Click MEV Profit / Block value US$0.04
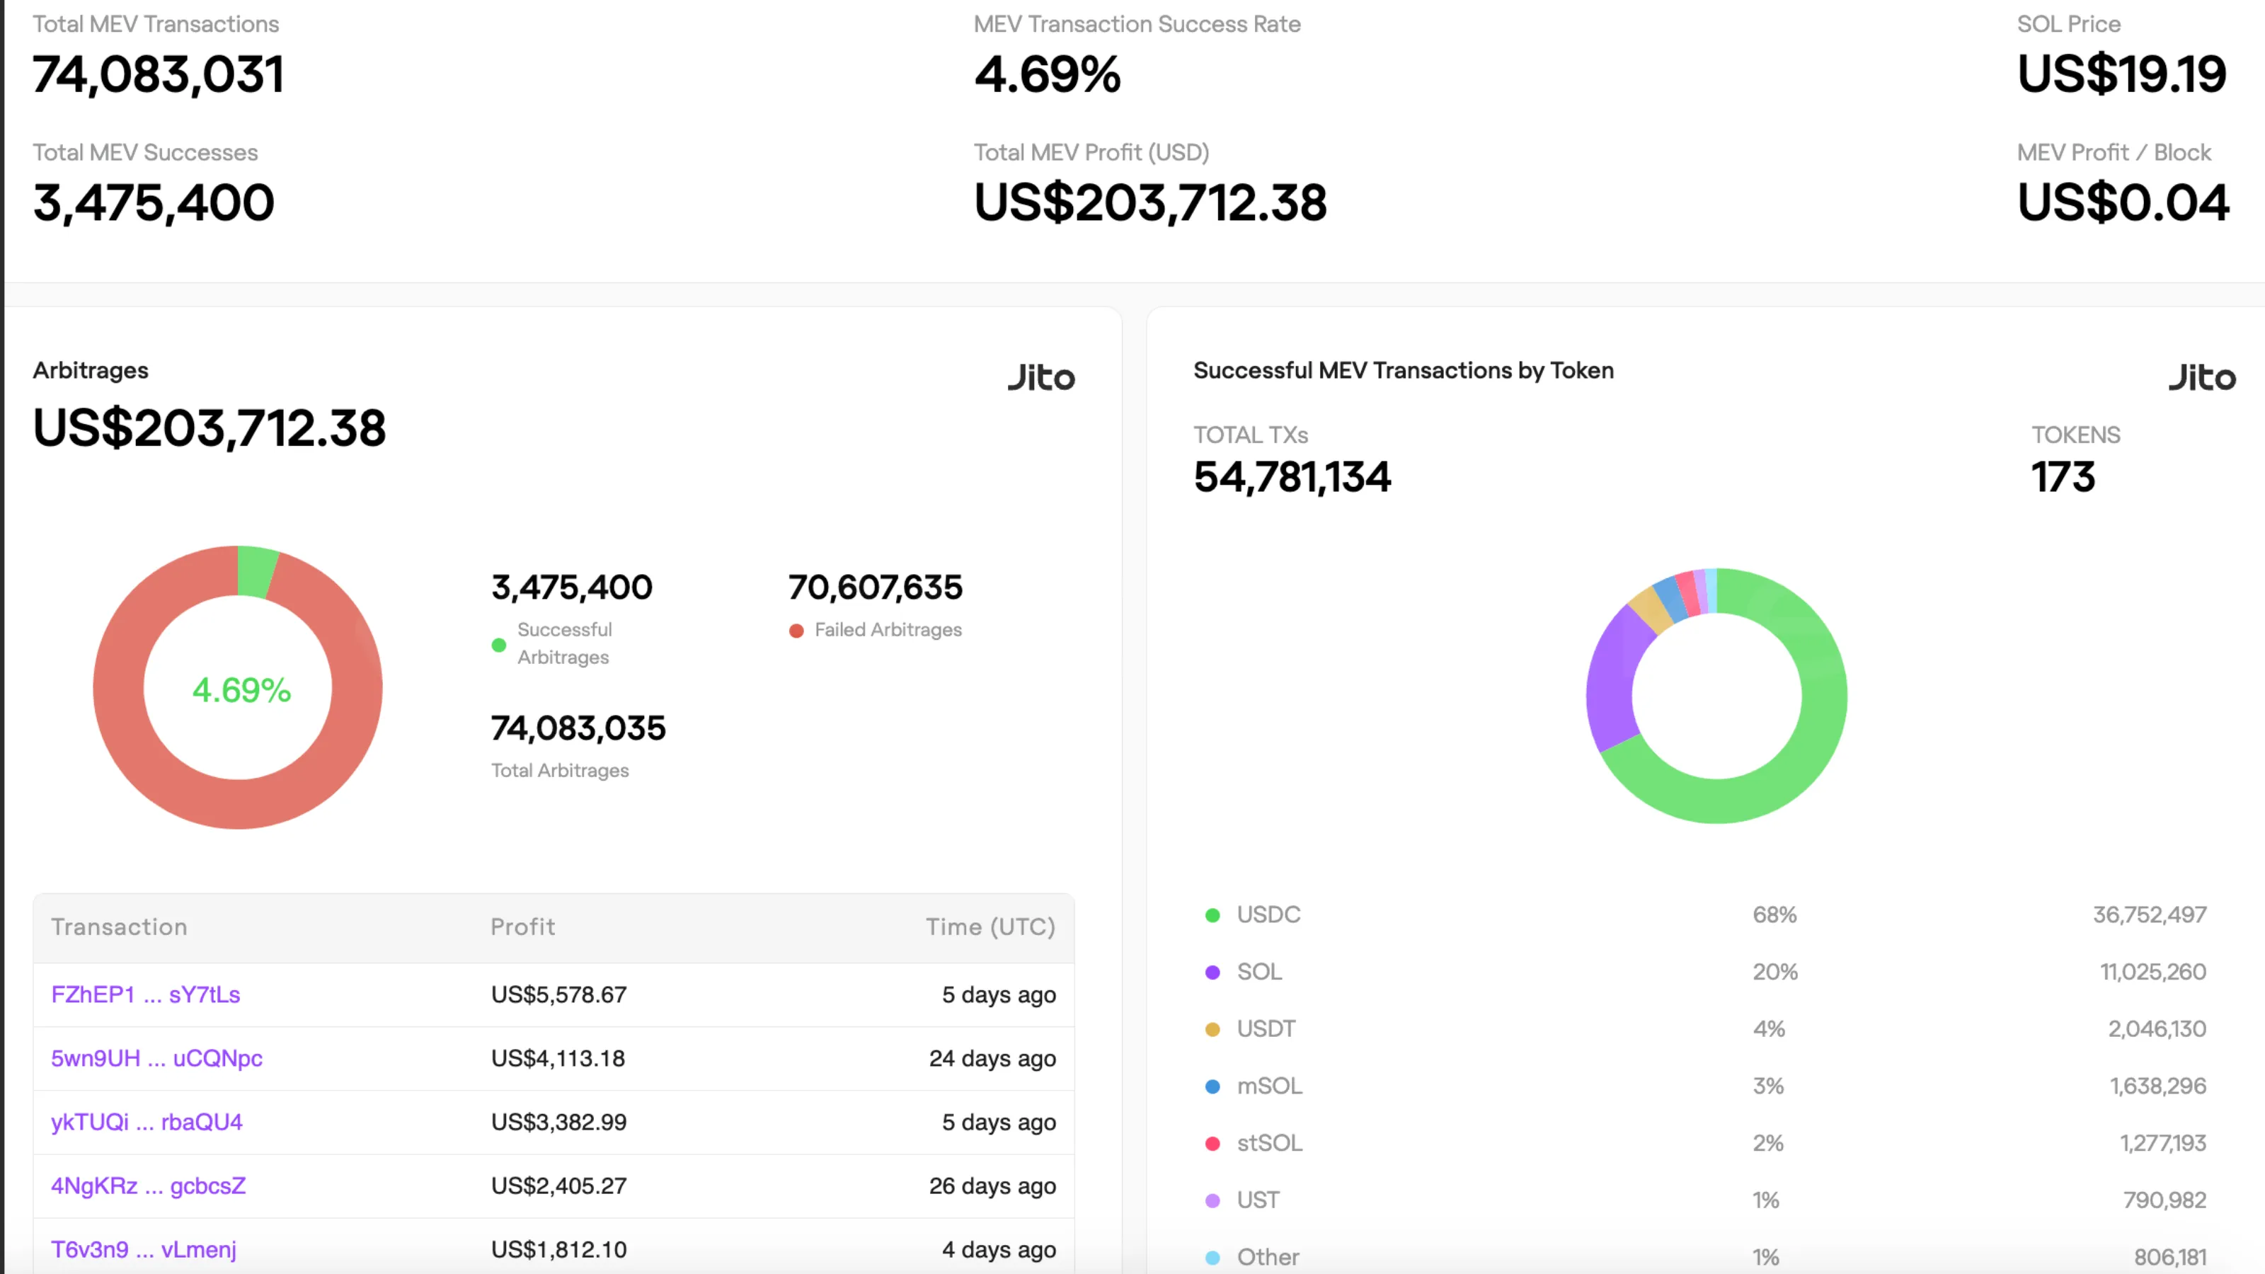Image resolution: width=2265 pixels, height=1274 pixels. [2123, 203]
